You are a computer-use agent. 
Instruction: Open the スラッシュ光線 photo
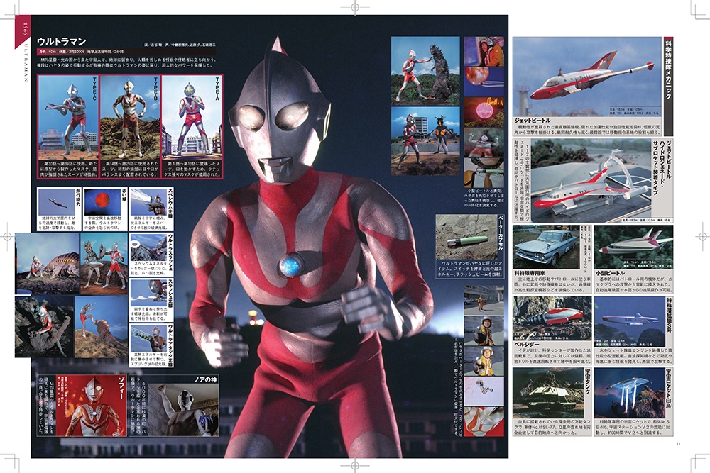coord(148,293)
